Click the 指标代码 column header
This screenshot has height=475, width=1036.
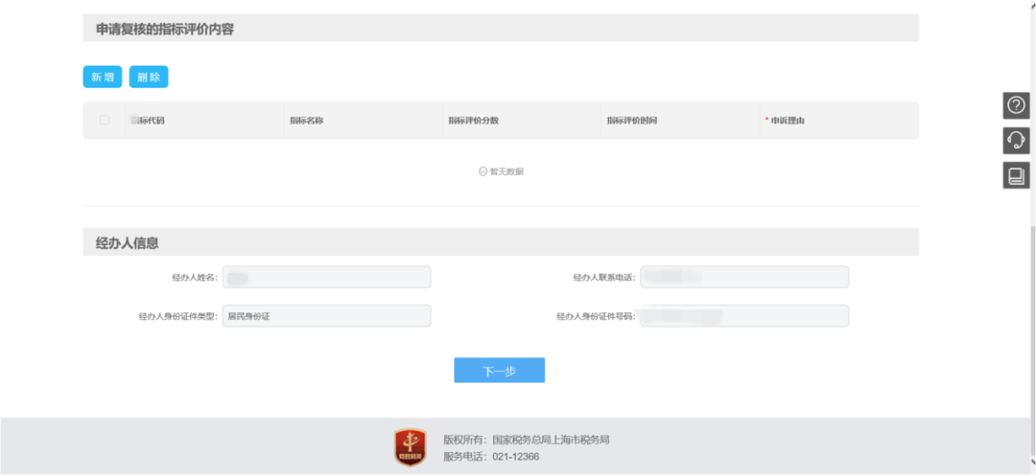pyautogui.click(x=148, y=121)
